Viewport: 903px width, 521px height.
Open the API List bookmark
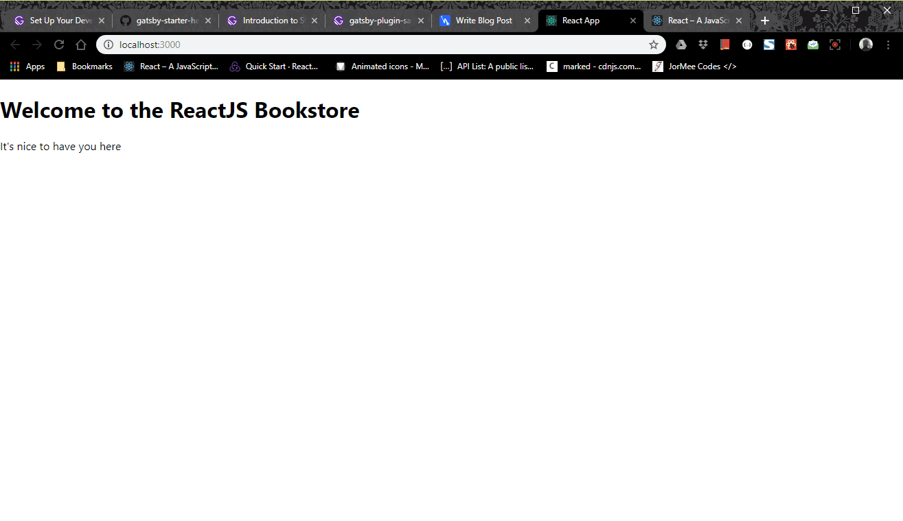[x=487, y=66]
